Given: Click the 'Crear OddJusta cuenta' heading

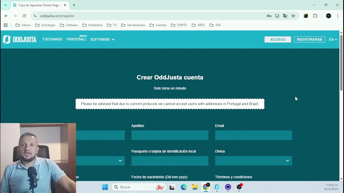Looking at the screenshot, I should pos(170,77).
